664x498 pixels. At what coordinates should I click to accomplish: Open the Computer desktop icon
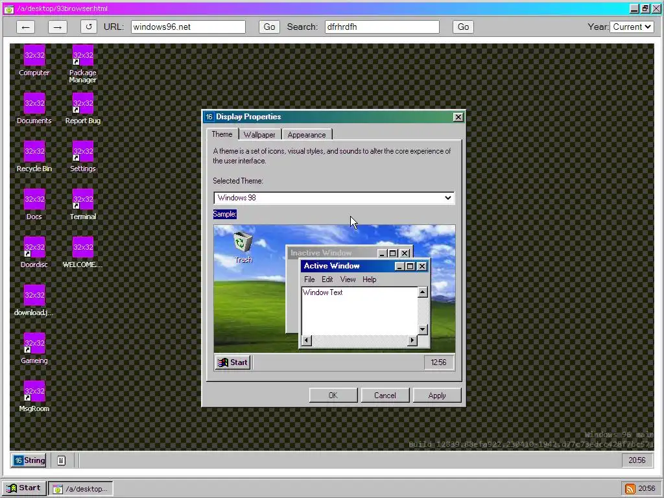34,60
